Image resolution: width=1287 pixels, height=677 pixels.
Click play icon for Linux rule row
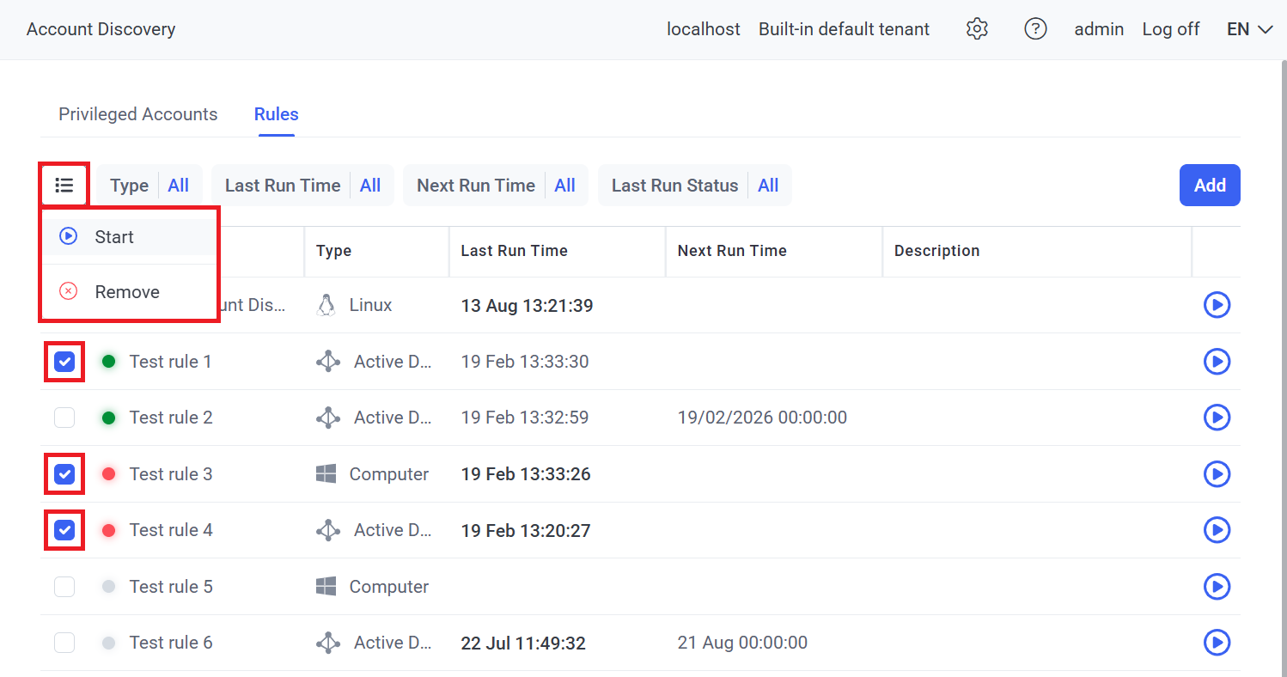pos(1217,305)
